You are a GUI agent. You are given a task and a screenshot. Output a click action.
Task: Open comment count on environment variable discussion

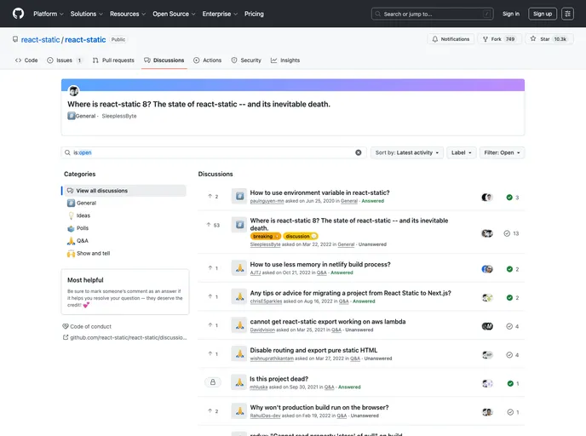(513, 198)
